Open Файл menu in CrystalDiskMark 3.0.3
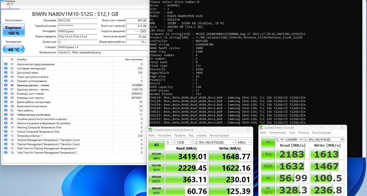This screenshot has width=367, height=196. 263,133
